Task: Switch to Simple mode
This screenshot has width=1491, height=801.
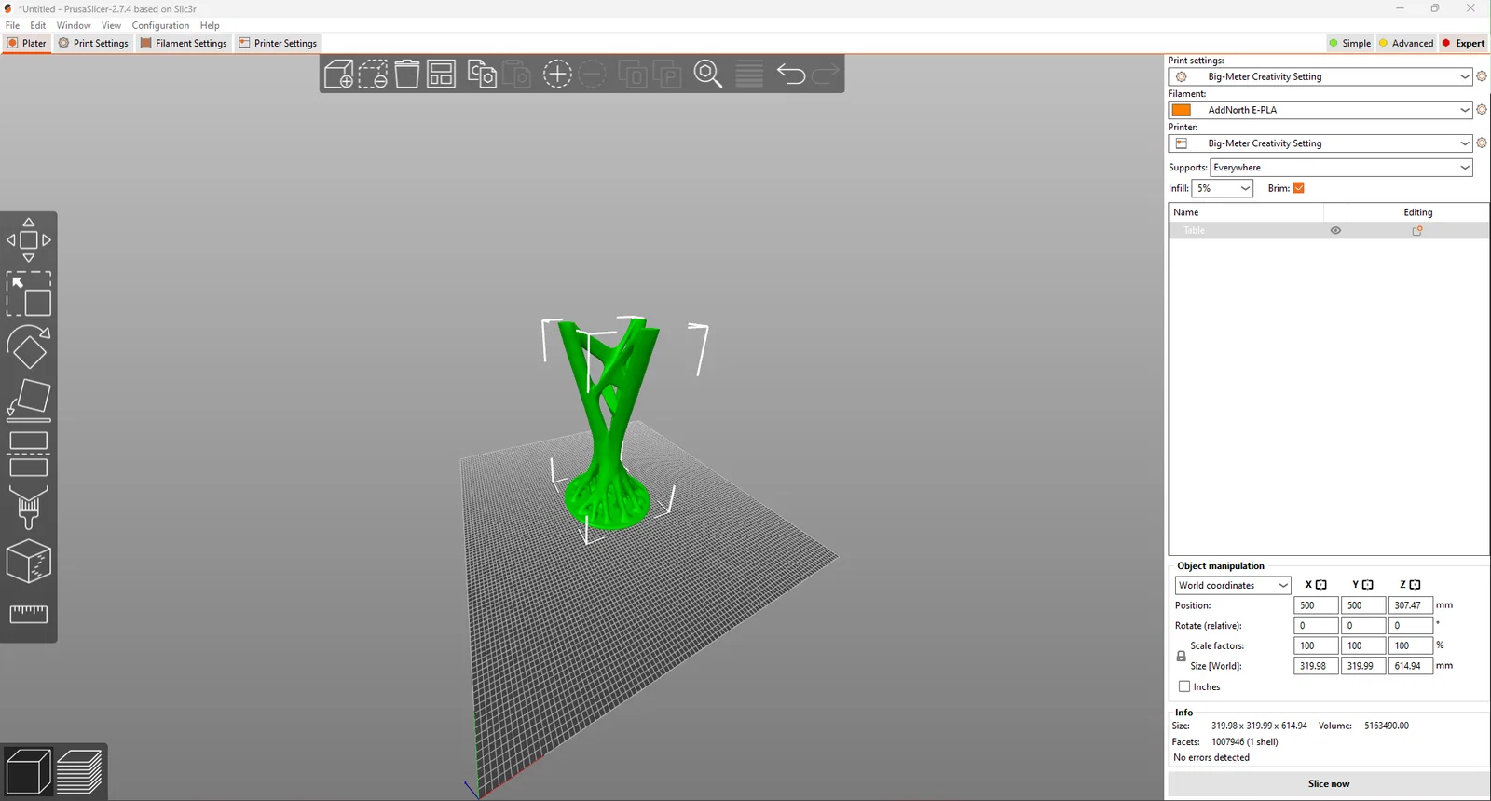Action: pos(1349,43)
